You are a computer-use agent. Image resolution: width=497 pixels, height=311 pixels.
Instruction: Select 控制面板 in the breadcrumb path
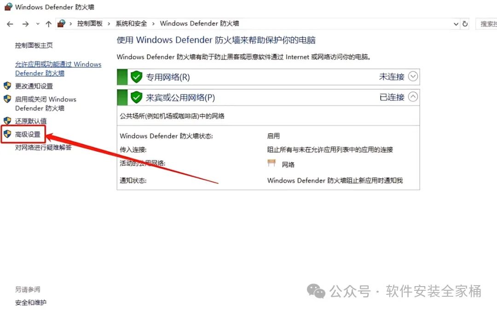(x=90, y=23)
